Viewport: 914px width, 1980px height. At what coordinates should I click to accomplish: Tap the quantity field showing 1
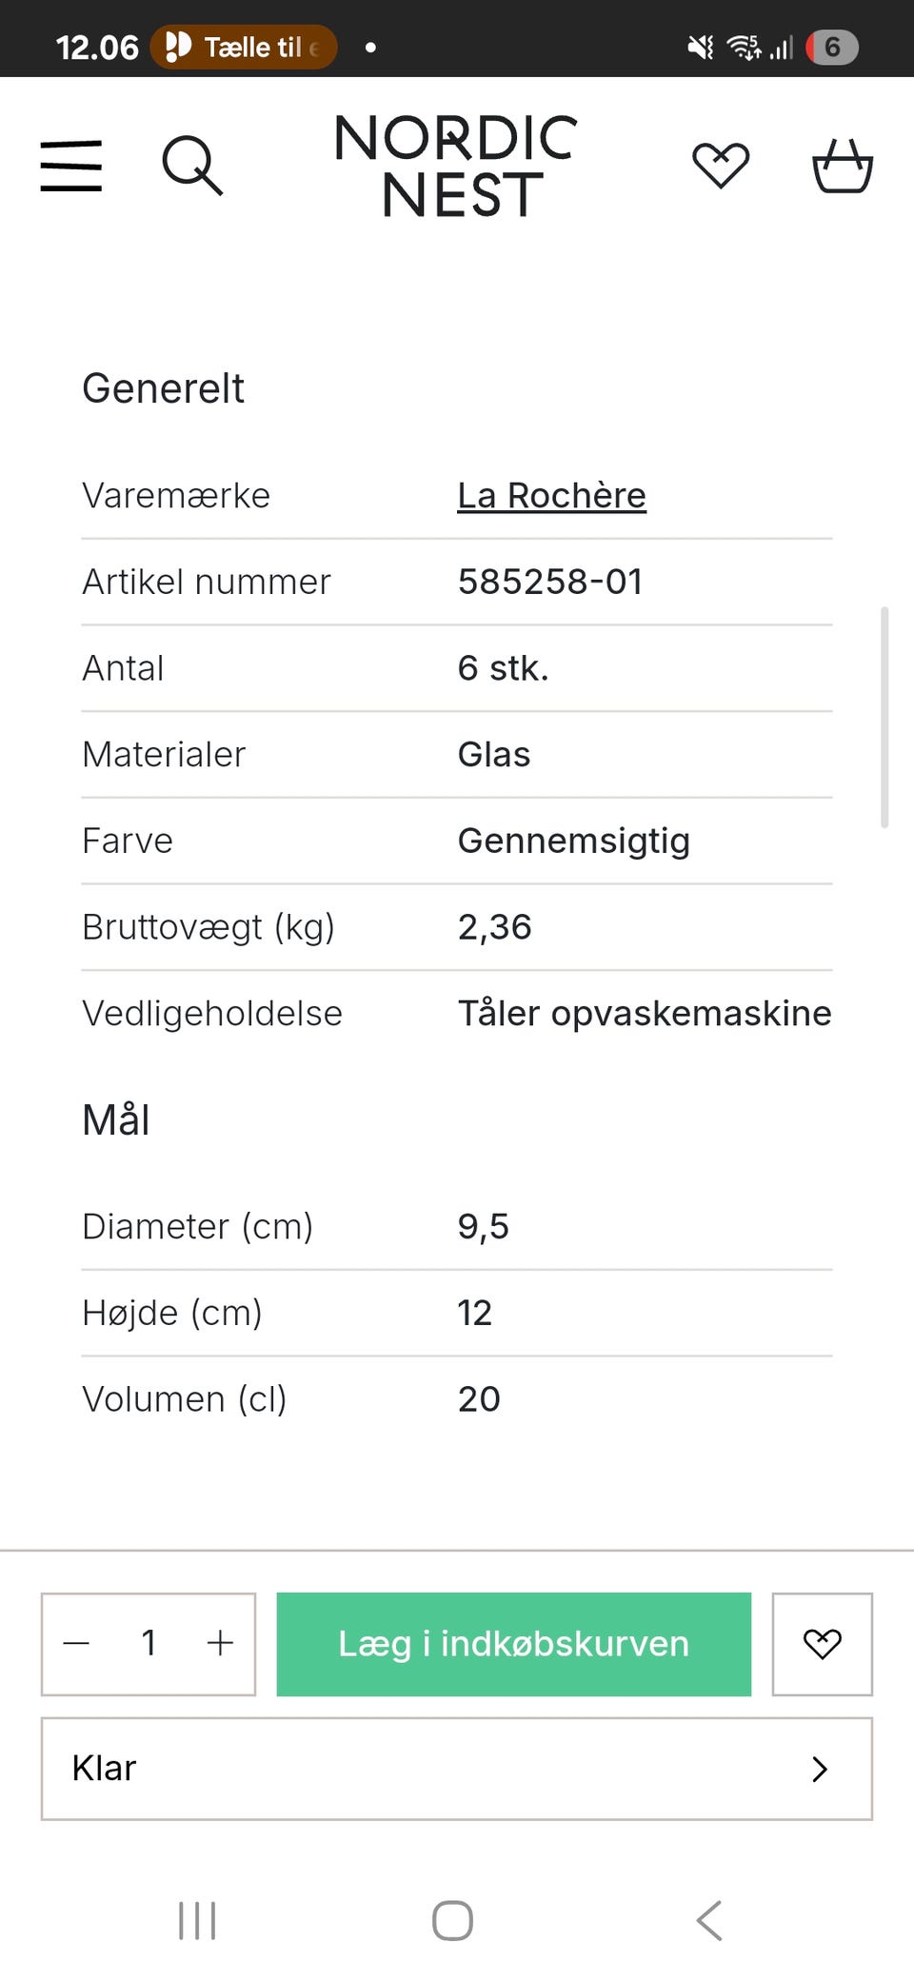[149, 1643]
